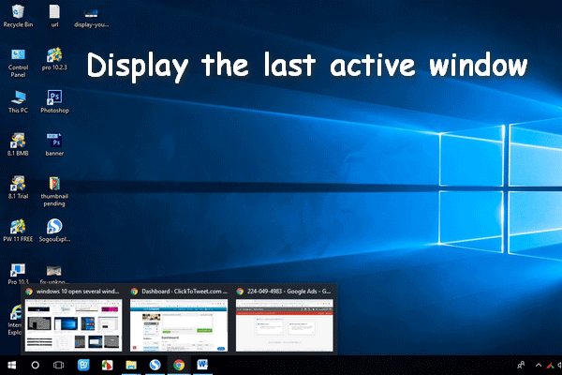This screenshot has width=562, height=375.
Task: Click the Chrome icon in the taskbar
Action: click(x=179, y=364)
